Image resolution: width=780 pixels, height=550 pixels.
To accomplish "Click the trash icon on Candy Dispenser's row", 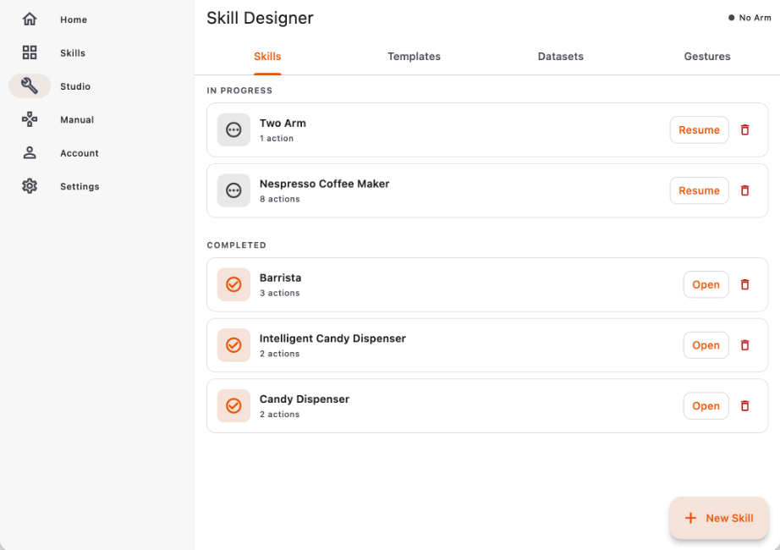I will [x=744, y=406].
